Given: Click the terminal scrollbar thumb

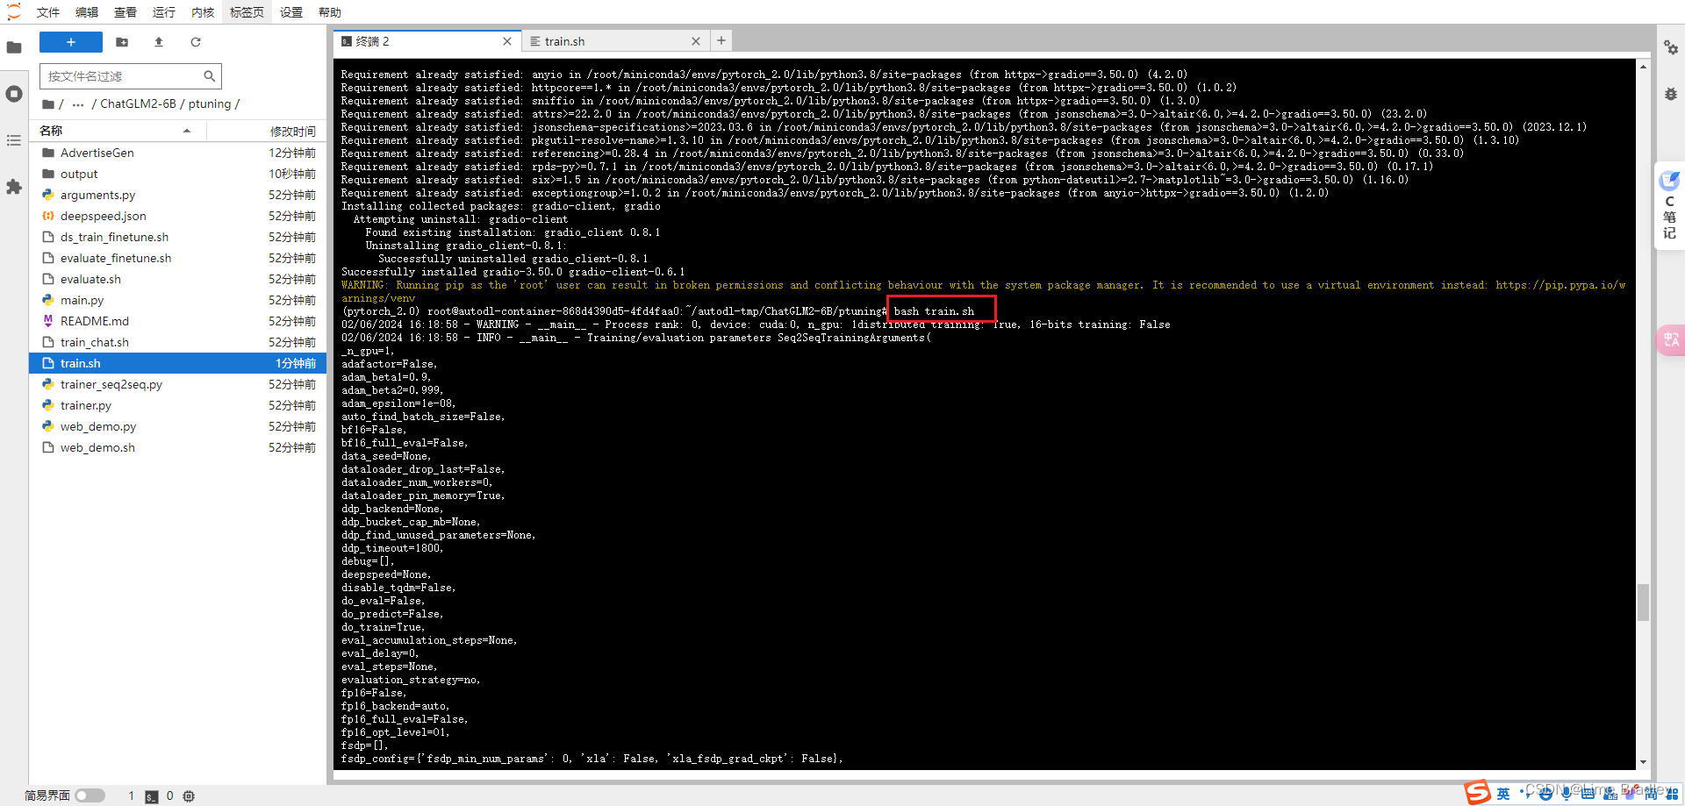Looking at the screenshot, I should [1643, 602].
